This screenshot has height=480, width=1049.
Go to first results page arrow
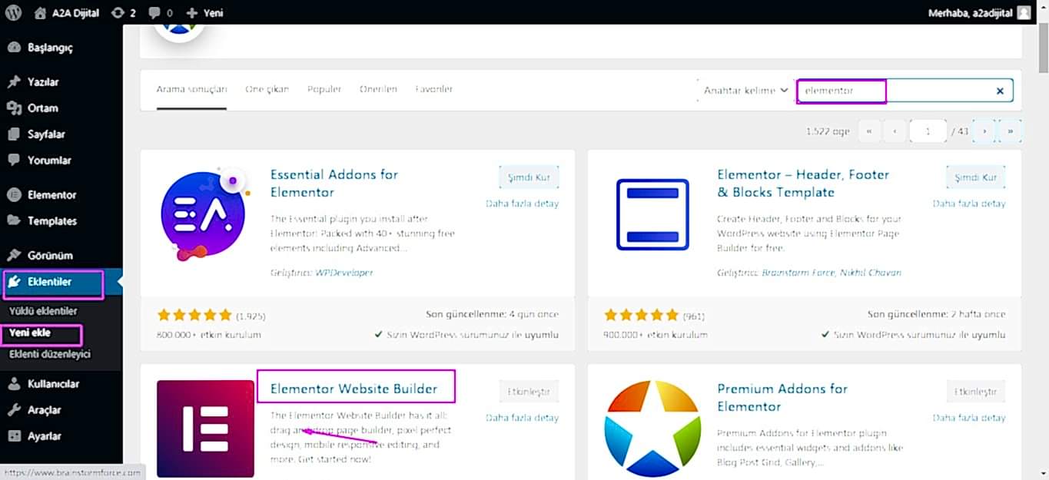(868, 131)
